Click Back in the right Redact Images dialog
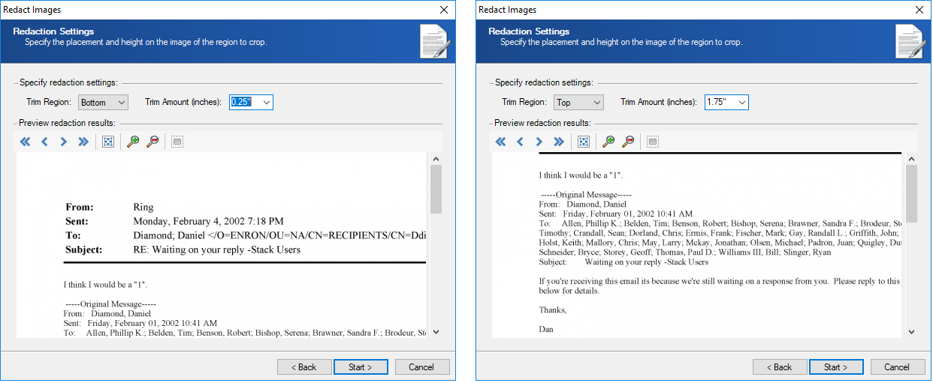This screenshot has height=383, width=933. 777,367
